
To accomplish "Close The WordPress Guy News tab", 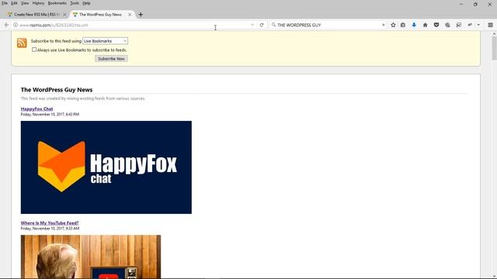I will click(130, 15).
